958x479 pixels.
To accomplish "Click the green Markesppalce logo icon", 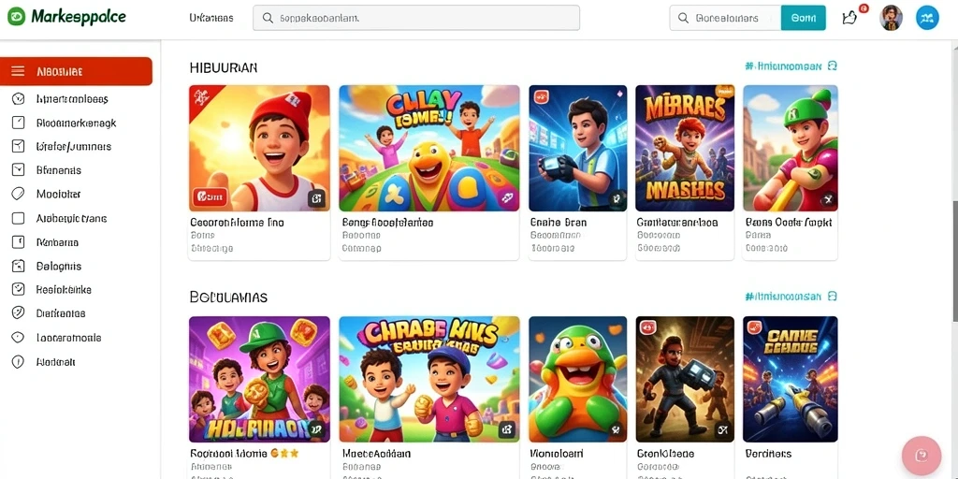I will click(17, 17).
